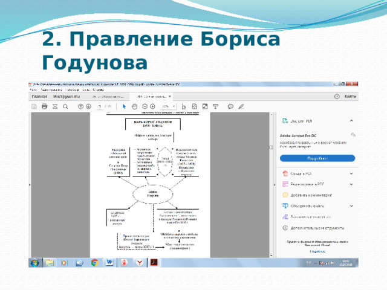Click the speech bubble comment icon
Image resolution: width=387 pixels, height=290 pixels.
(x=230, y=106)
